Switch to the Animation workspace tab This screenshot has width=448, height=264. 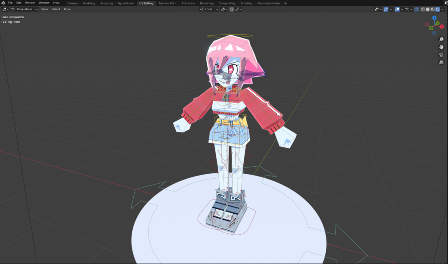[x=188, y=4]
